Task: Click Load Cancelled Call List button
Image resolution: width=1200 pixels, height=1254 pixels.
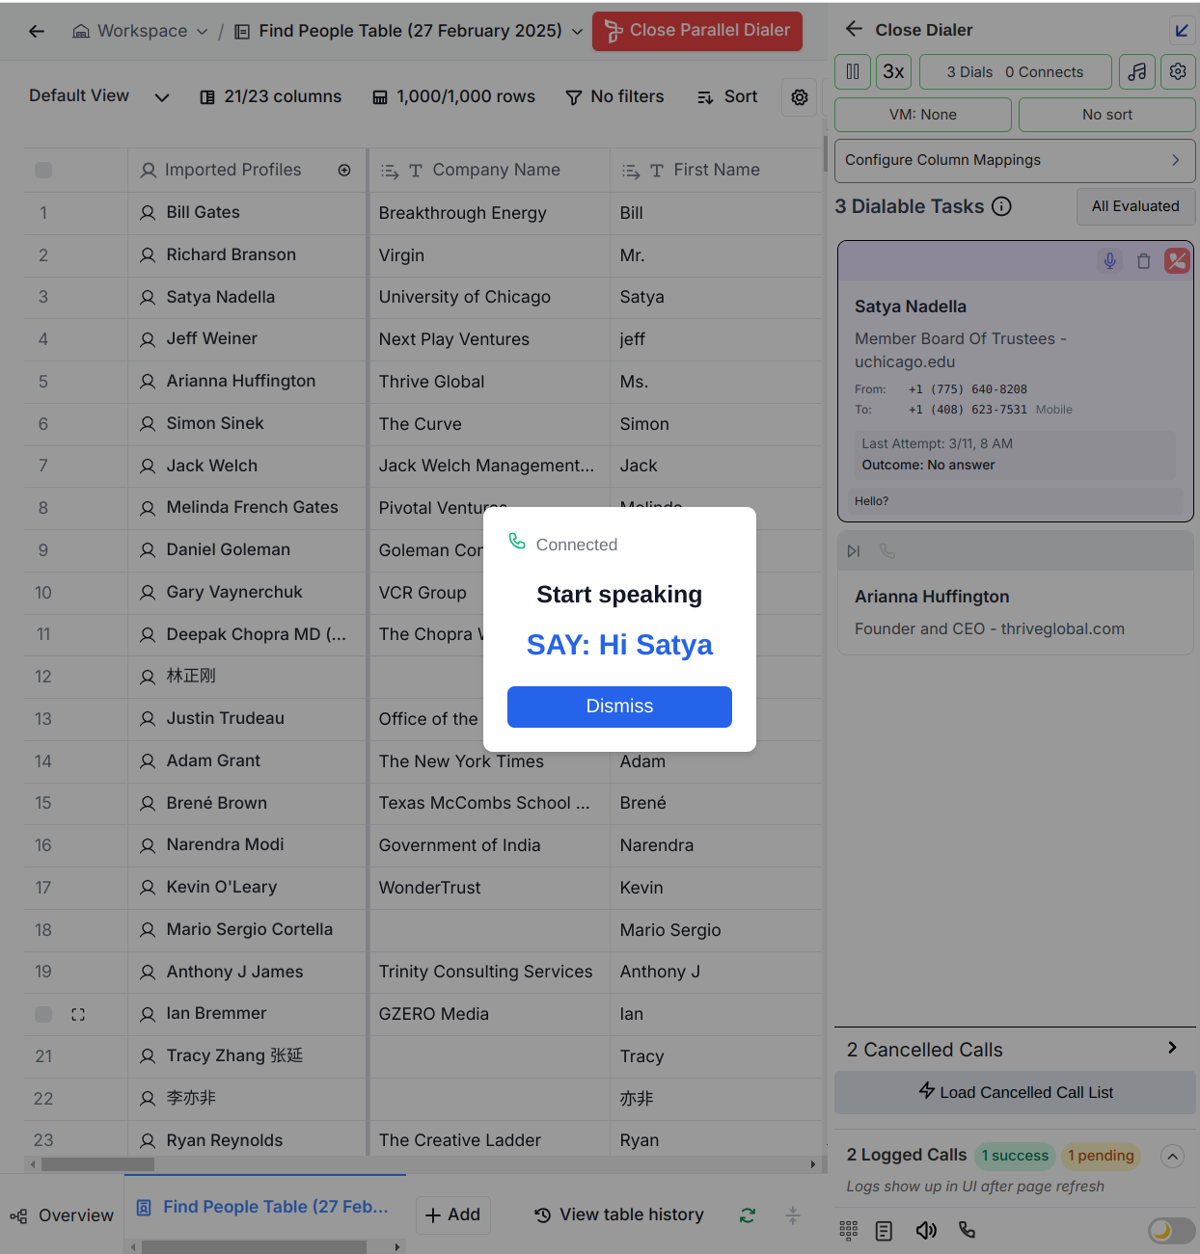Action: [1015, 1092]
